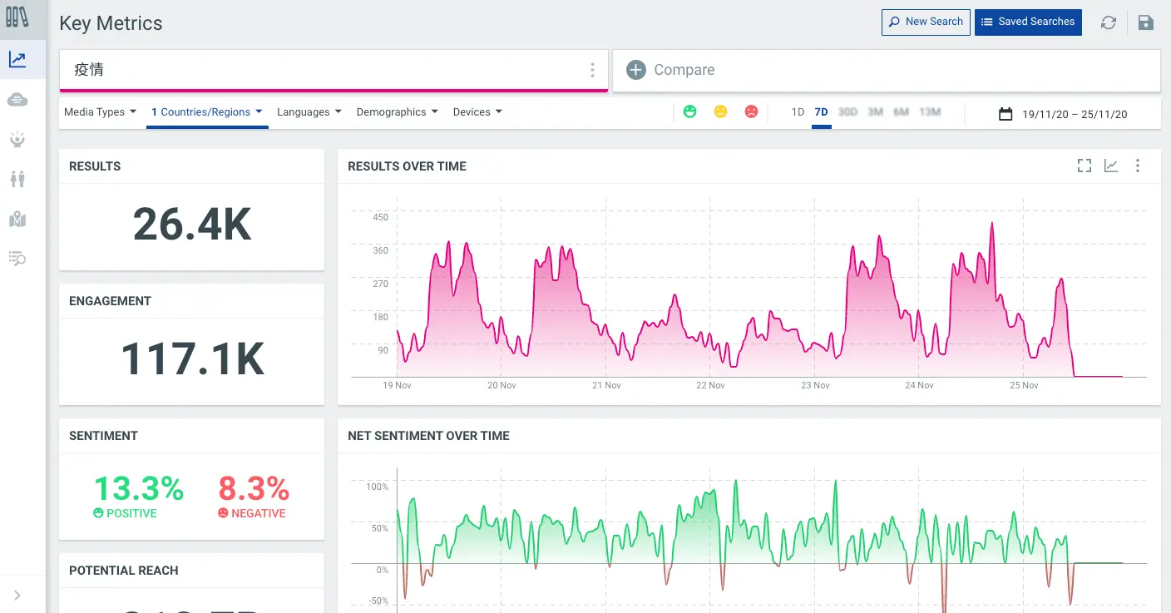Screen dimensions: 1171x613
Task: Open the map sidebar icon
Action: coord(17,219)
